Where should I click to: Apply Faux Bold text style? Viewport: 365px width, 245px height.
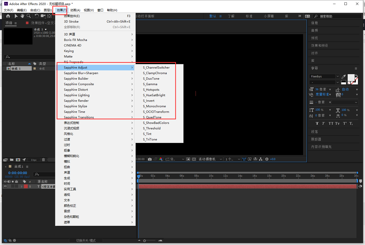[317, 123]
